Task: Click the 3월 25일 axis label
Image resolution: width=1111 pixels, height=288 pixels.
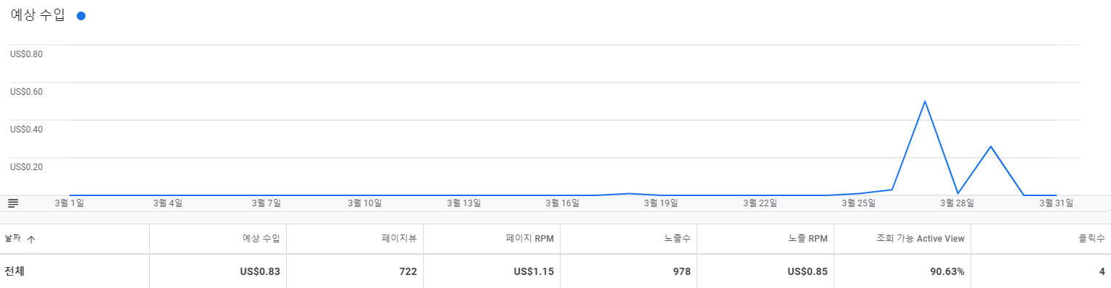Action: (x=859, y=203)
